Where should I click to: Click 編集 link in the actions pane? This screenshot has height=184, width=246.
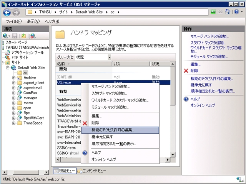coord(196,64)
